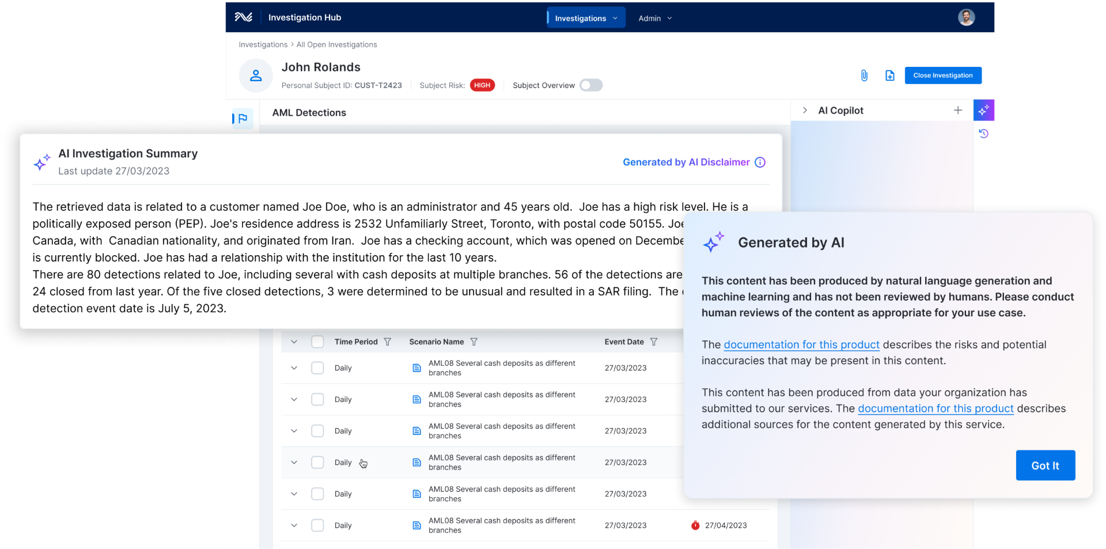The width and height of the screenshot is (1106, 549).
Task: Check the first Daily row checkbox
Action: [317, 368]
